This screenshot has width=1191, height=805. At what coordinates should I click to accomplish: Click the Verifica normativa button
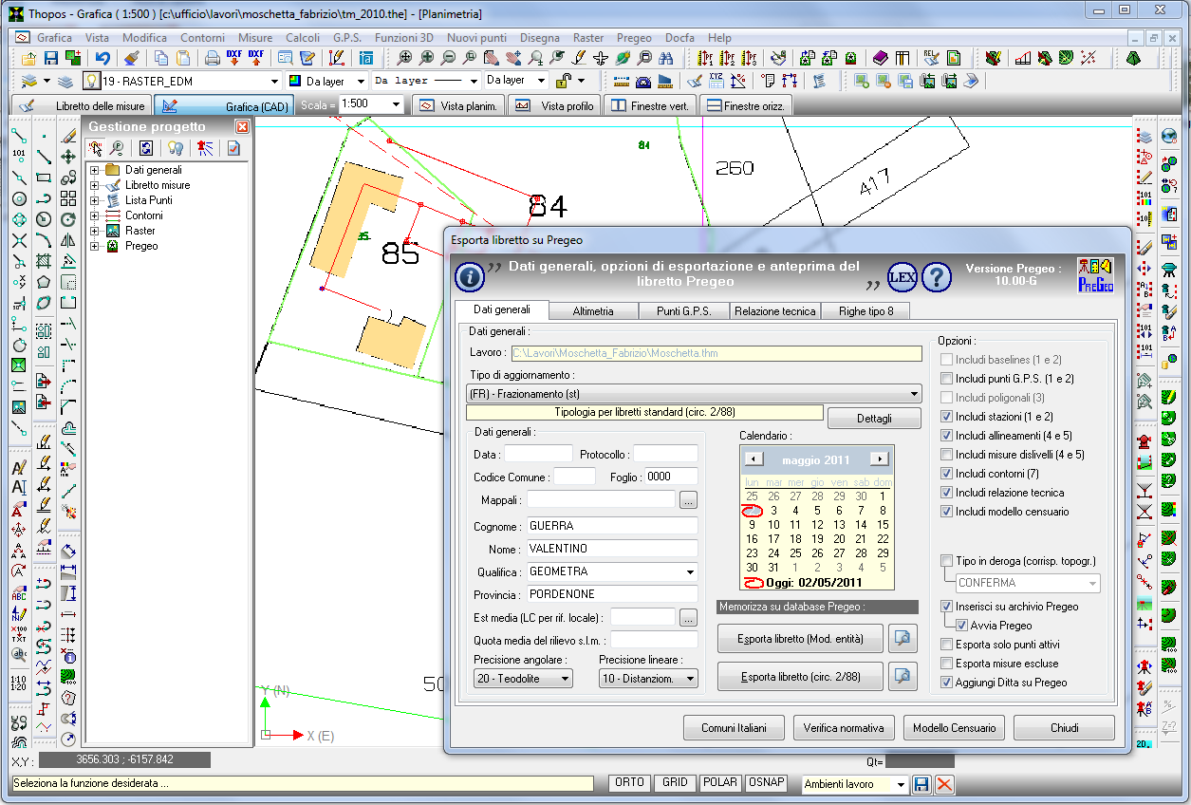(x=844, y=728)
